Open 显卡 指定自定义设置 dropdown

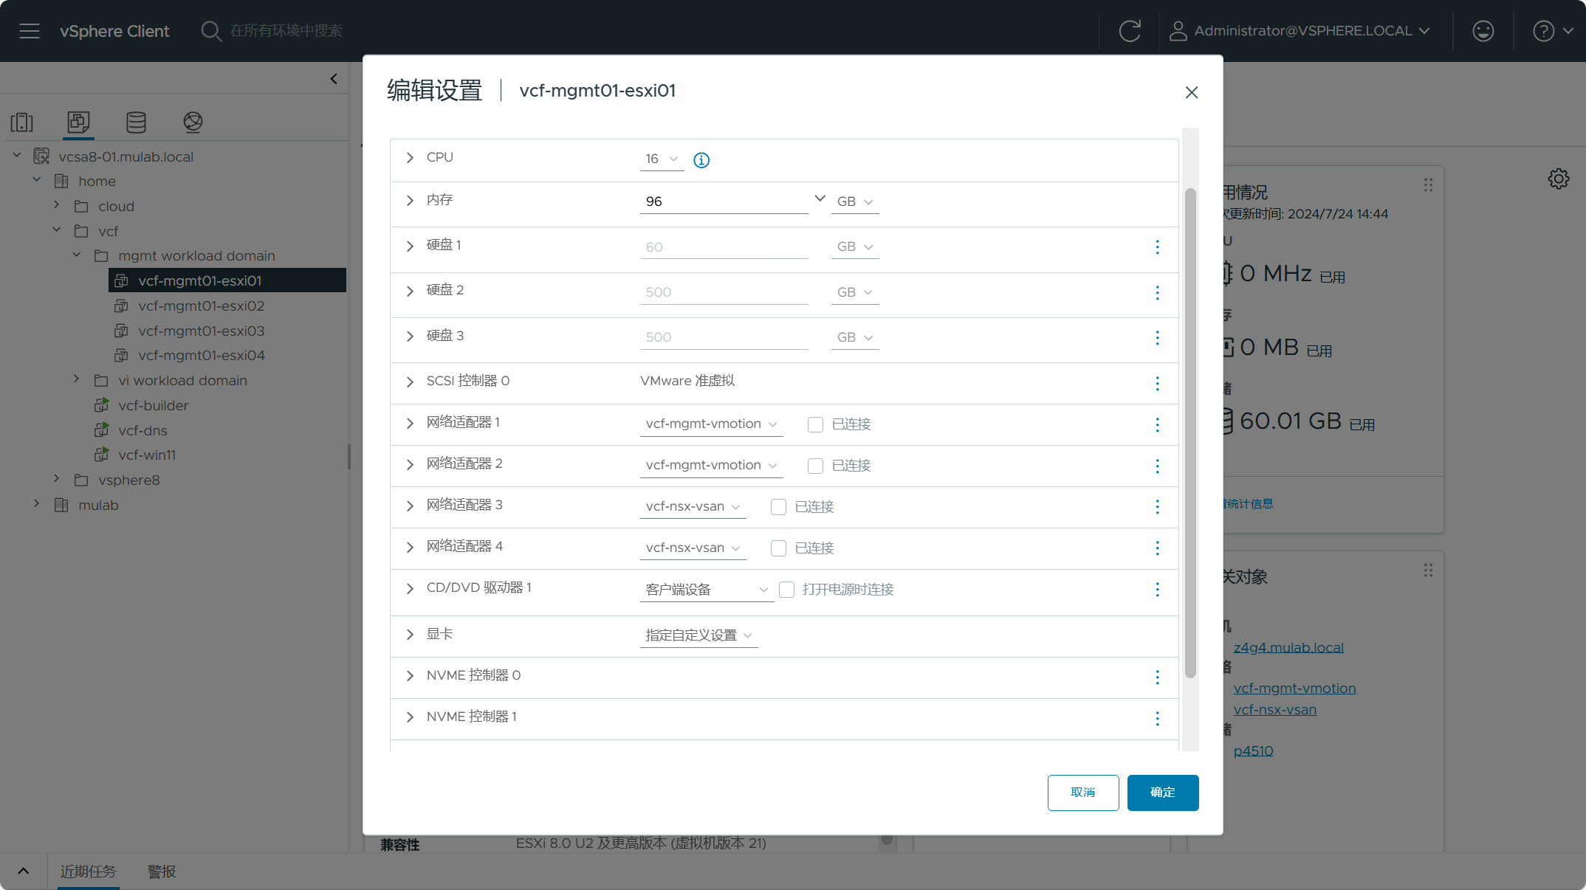pyautogui.click(x=698, y=635)
